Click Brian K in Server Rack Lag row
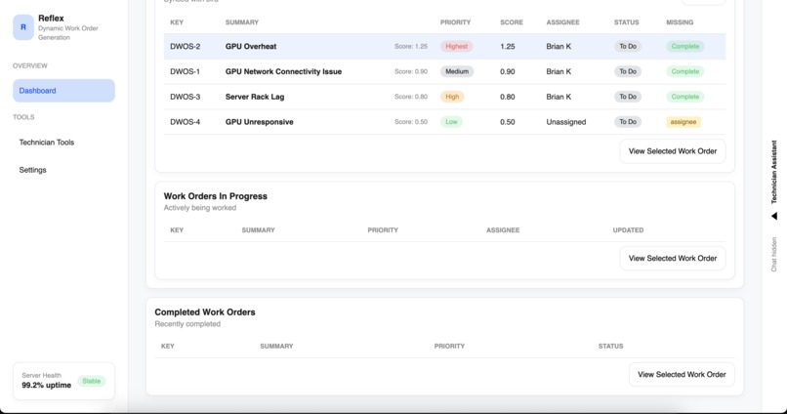 point(559,97)
